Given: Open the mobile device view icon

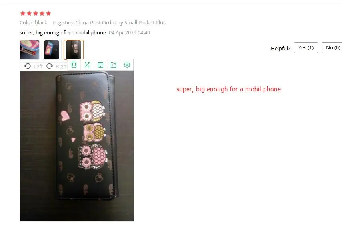Looking at the screenshot, I should (74, 65).
